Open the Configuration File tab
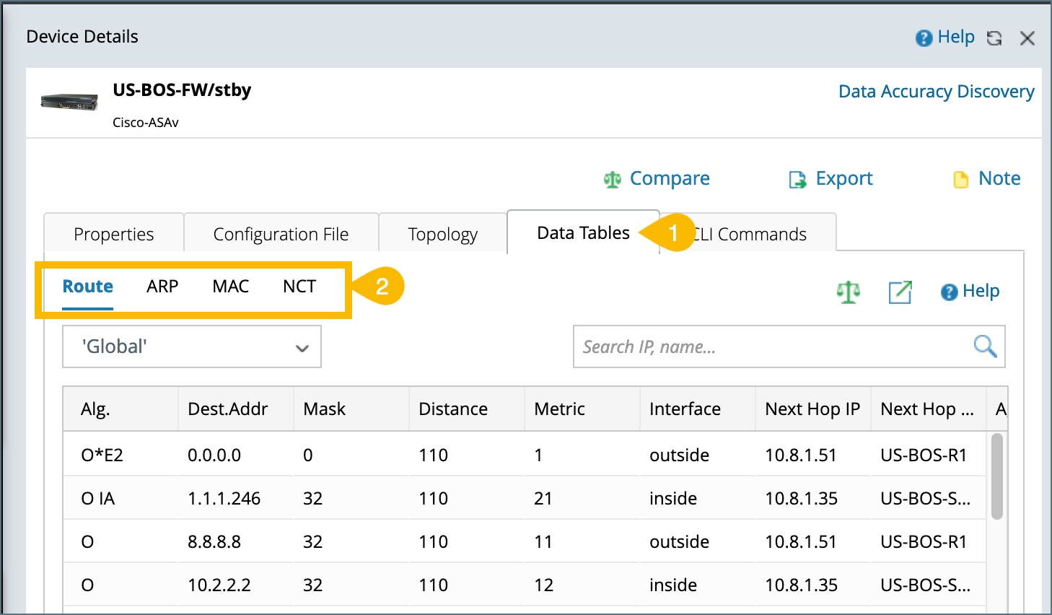1052x615 pixels. 281,234
